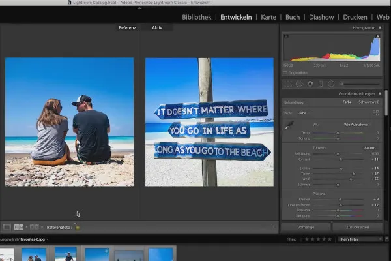Screen dimensions: 391x261
Task: Activate the red eye correction tool
Action: (x=310, y=84)
